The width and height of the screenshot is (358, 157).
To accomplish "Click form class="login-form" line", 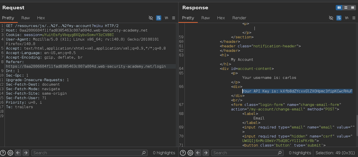I will pos(286,105).
